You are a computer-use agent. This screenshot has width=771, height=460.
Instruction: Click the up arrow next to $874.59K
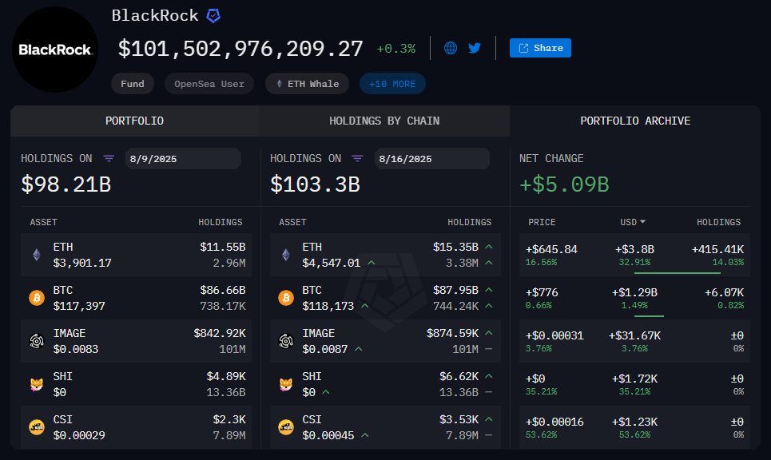tap(489, 333)
